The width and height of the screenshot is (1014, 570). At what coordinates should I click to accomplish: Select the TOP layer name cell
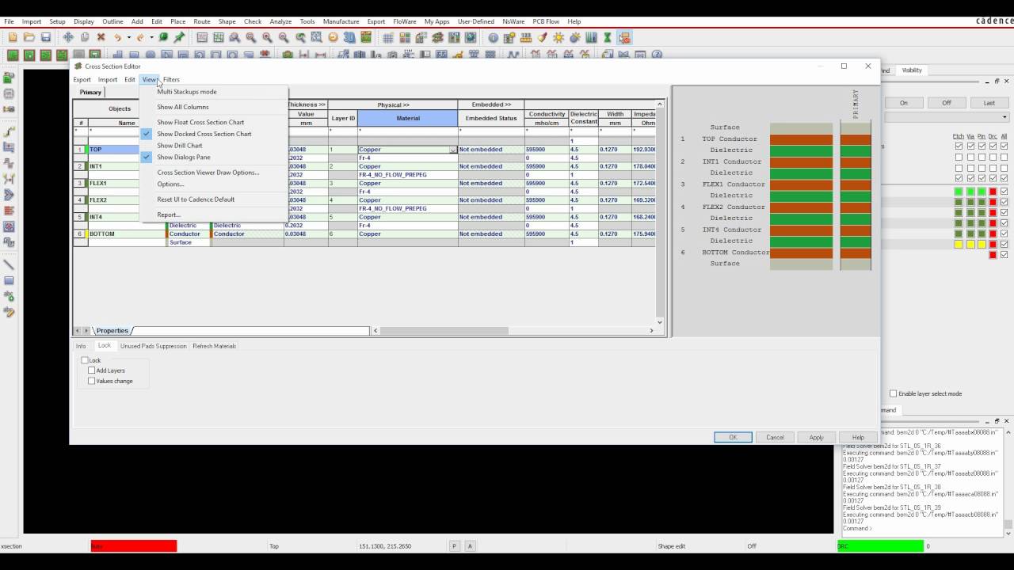coord(127,150)
